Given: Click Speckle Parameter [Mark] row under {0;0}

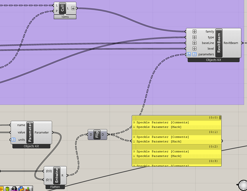Looking at the screenshot, I should 176,127.
